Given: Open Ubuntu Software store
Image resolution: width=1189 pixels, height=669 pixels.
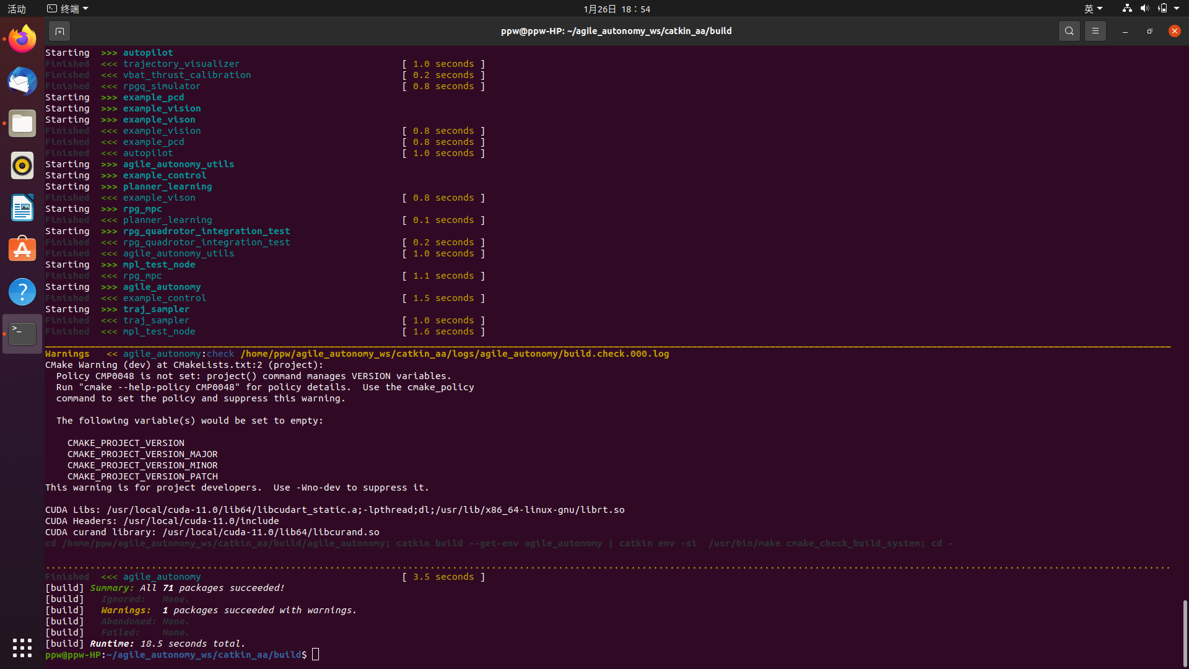Looking at the screenshot, I should click(22, 250).
